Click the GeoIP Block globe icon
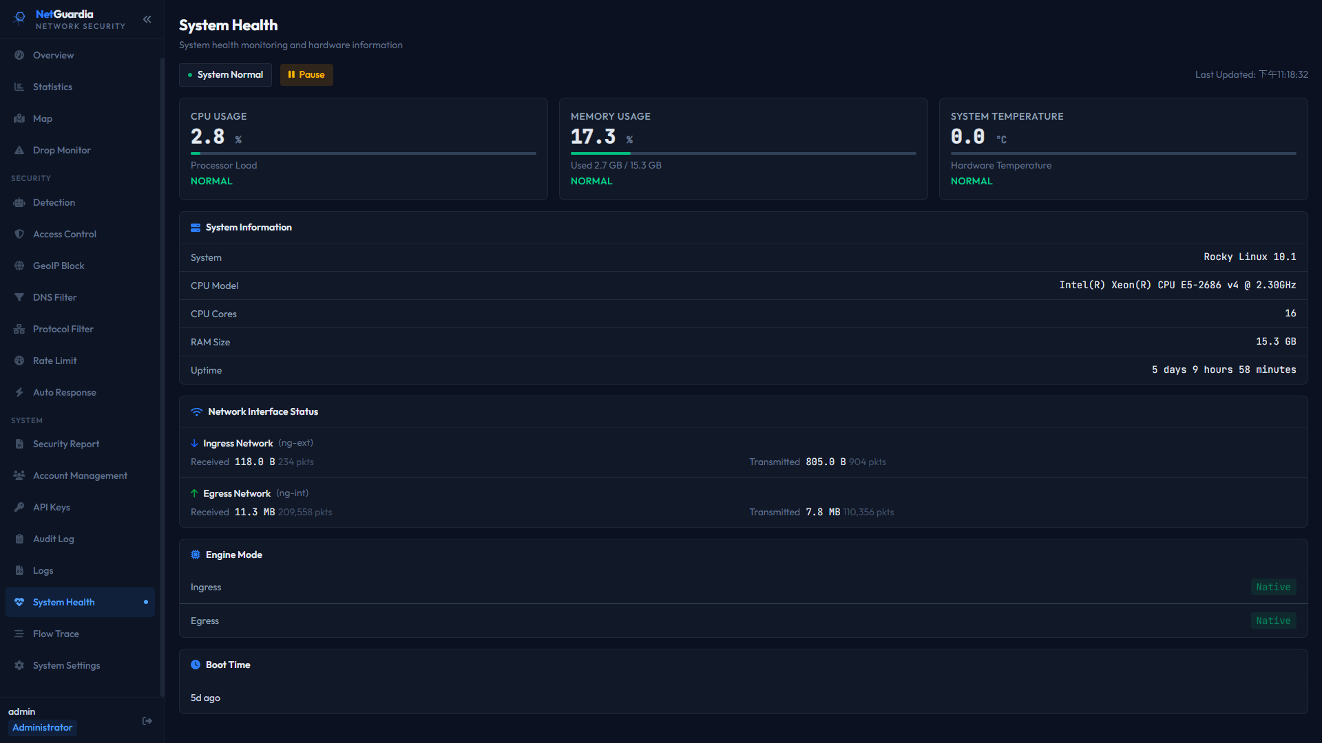The width and height of the screenshot is (1322, 743). pos(19,266)
